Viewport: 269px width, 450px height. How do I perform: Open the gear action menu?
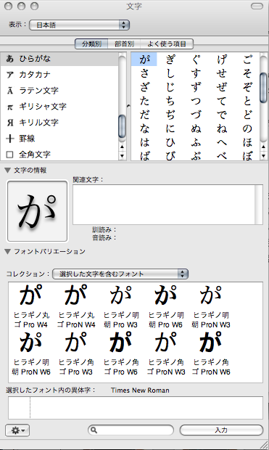pos(17,430)
